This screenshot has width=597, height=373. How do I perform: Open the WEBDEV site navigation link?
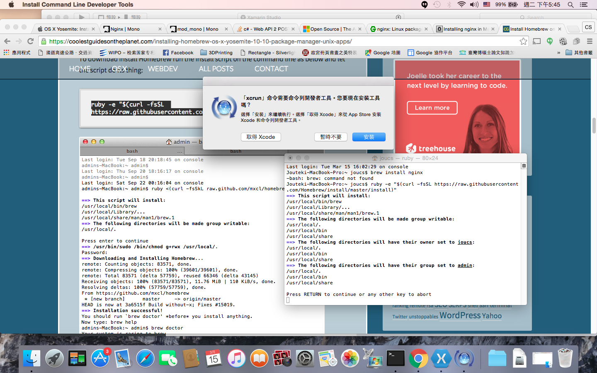click(x=163, y=69)
